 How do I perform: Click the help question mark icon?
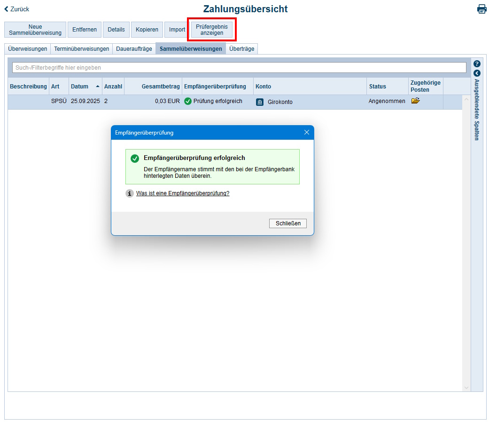[477, 64]
